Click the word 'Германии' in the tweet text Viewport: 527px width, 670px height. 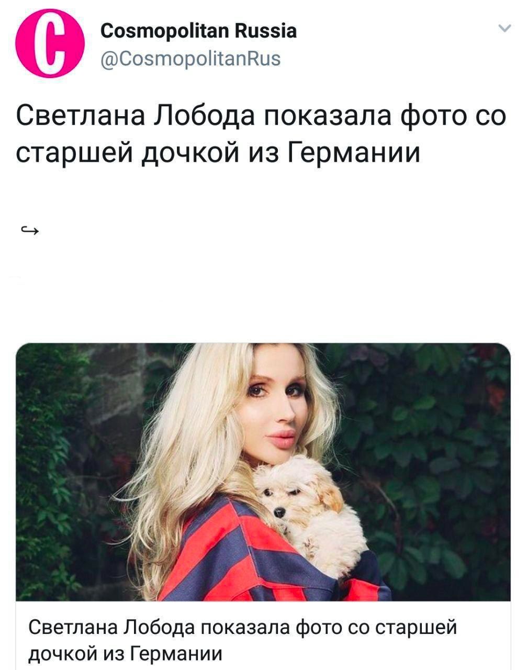[x=354, y=152]
